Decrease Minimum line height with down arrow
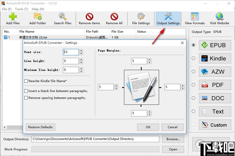The width and height of the screenshot is (235, 156). (x=81, y=71)
